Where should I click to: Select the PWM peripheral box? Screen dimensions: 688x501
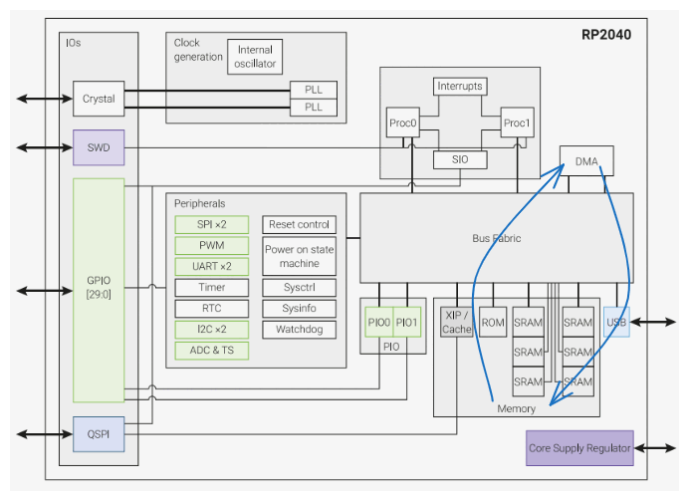point(212,245)
